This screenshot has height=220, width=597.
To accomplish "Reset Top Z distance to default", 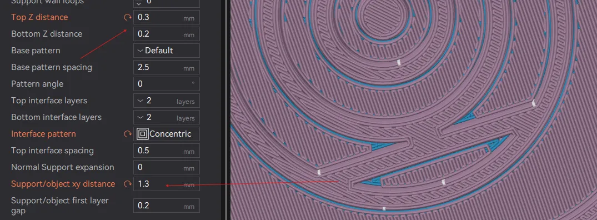I will [128, 18].
